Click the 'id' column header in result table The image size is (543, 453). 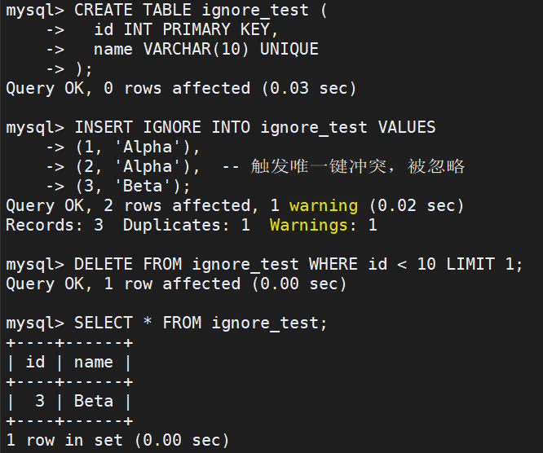(x=35, y=362)
